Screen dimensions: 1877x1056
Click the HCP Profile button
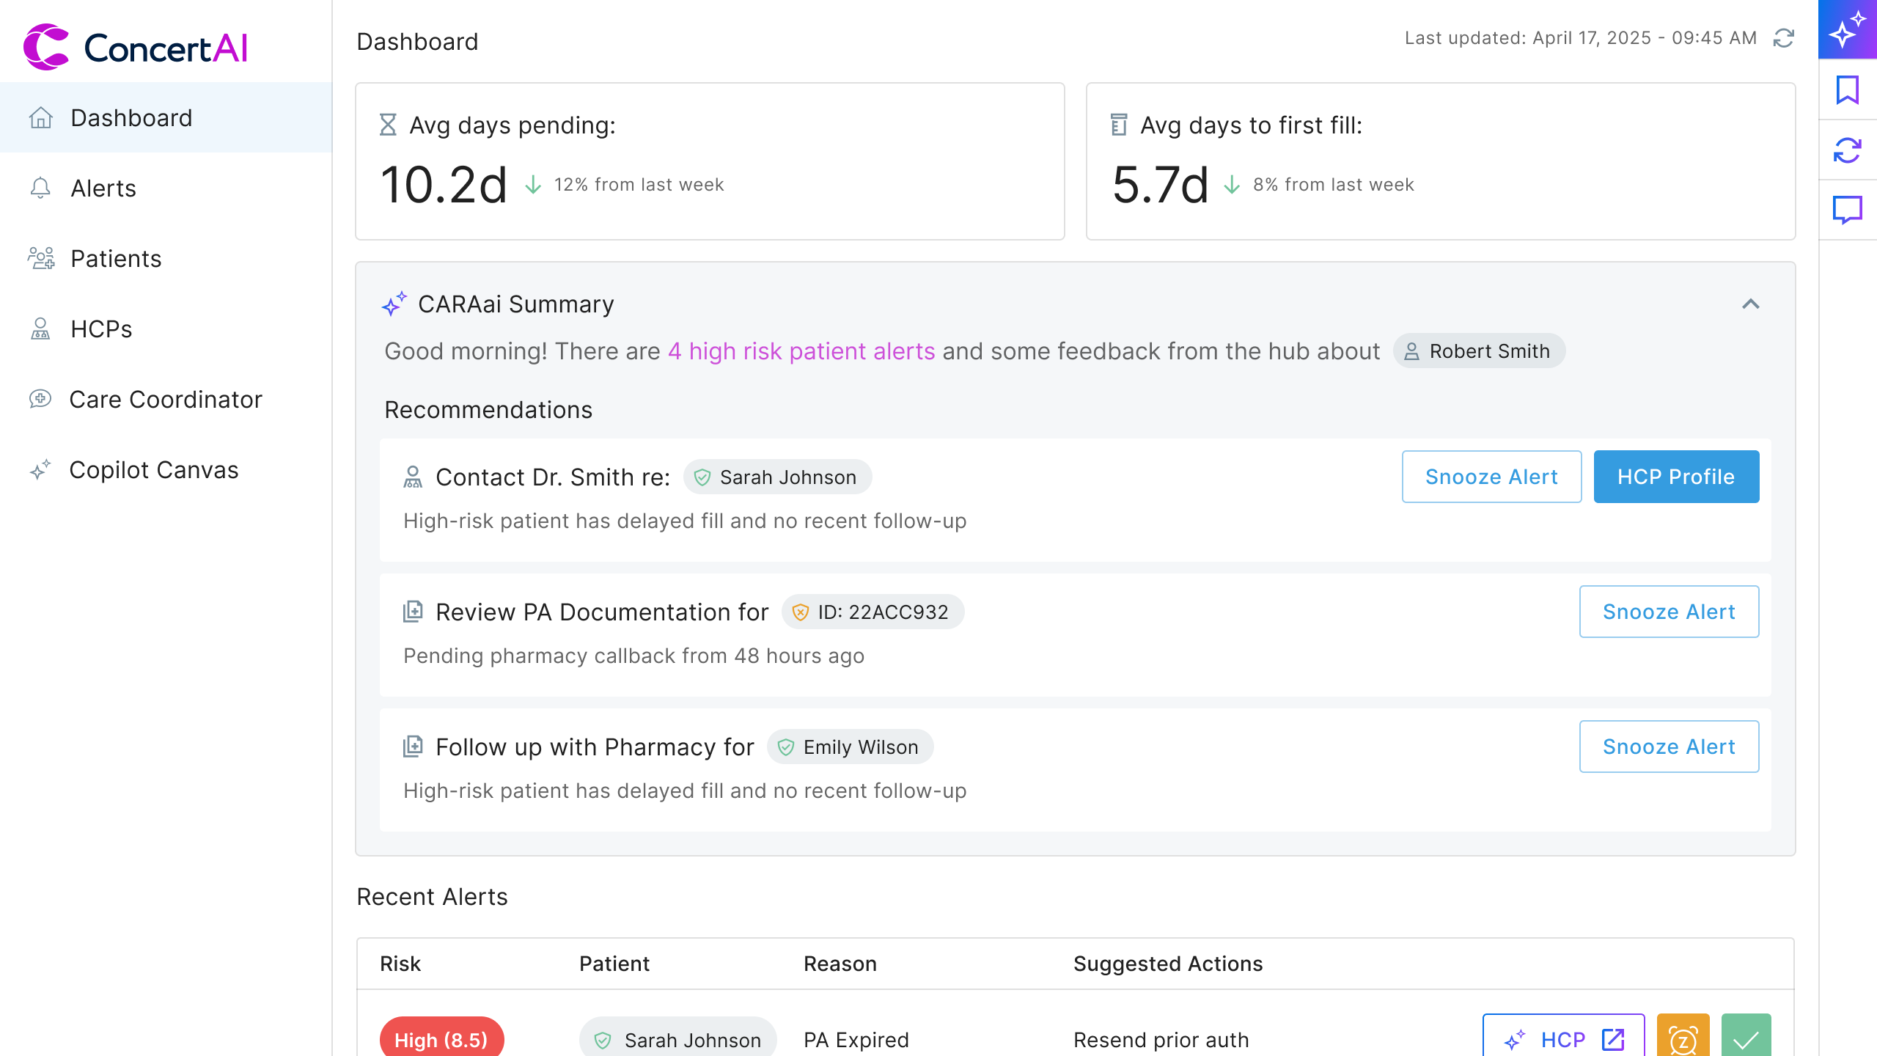(x=1675, y=477)
